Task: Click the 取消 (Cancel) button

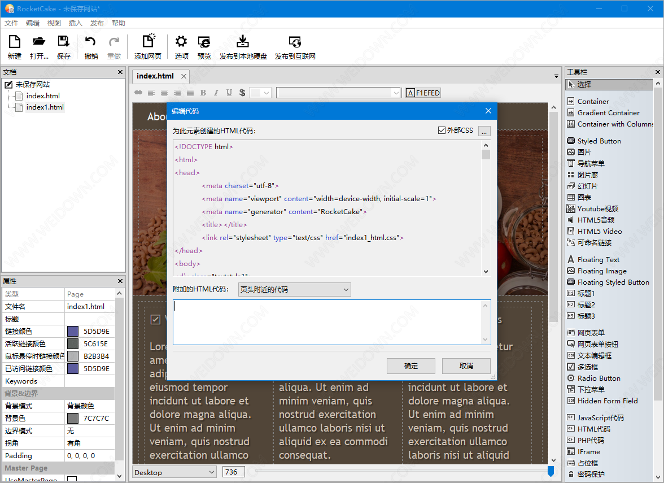Action: pos(466,366)
